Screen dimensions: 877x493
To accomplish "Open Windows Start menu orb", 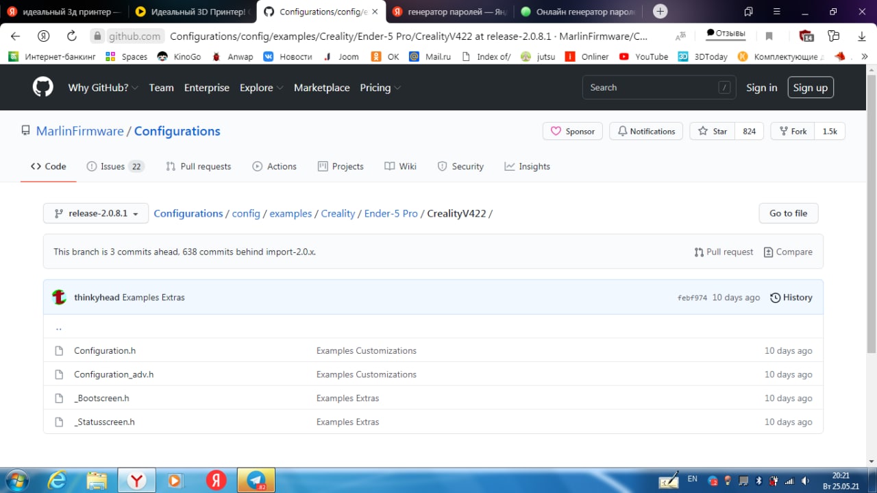I will (16, 480).
